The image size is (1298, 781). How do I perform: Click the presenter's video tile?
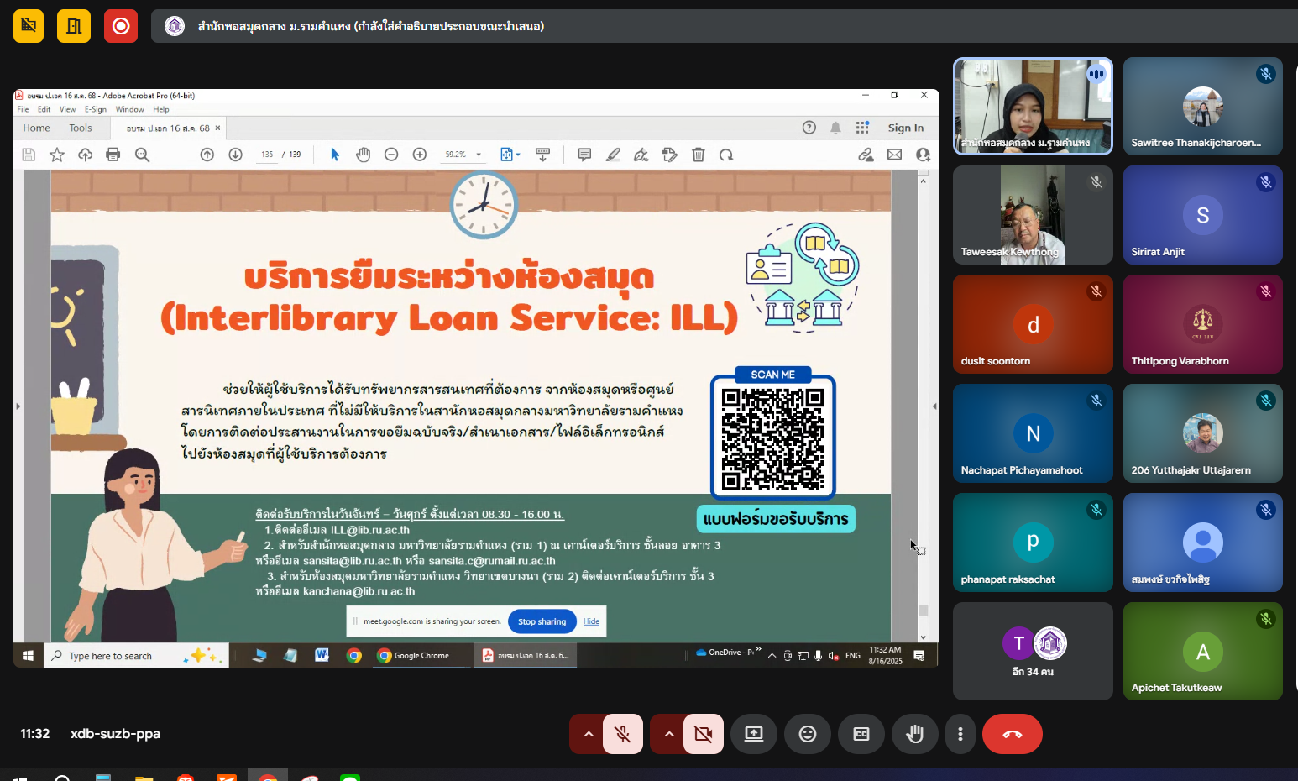click(1033, 106)
